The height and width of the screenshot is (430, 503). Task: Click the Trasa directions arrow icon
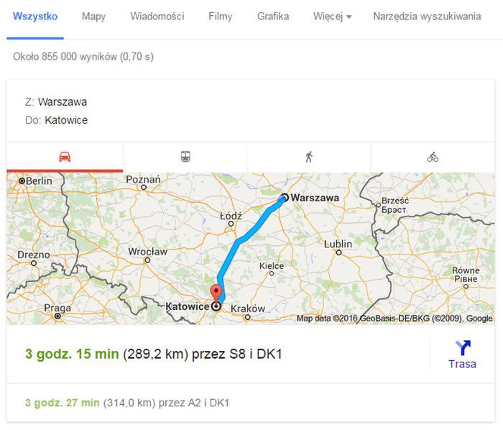coord(463,348)
